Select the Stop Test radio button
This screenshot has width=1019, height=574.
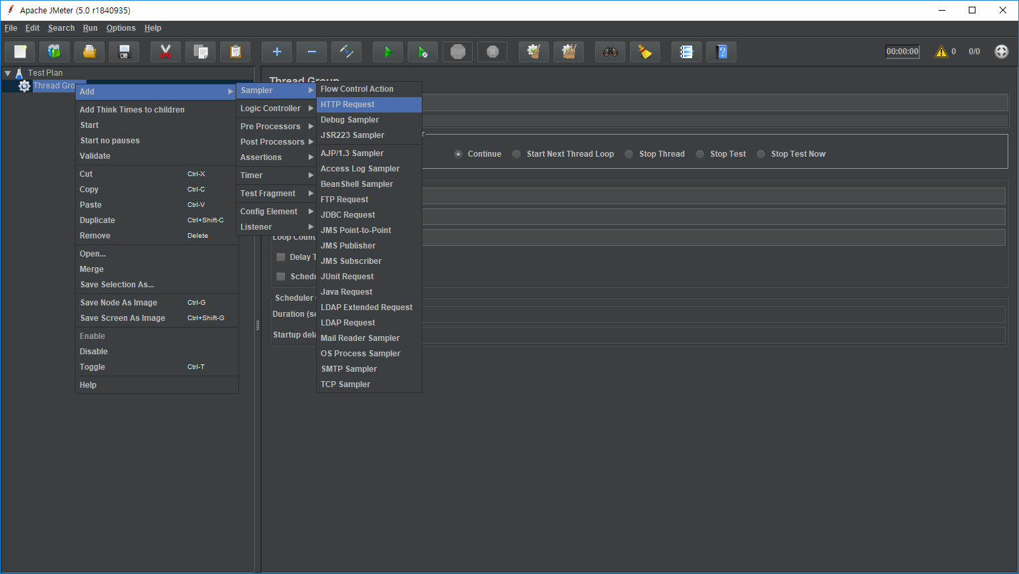[x=700, y=154]
